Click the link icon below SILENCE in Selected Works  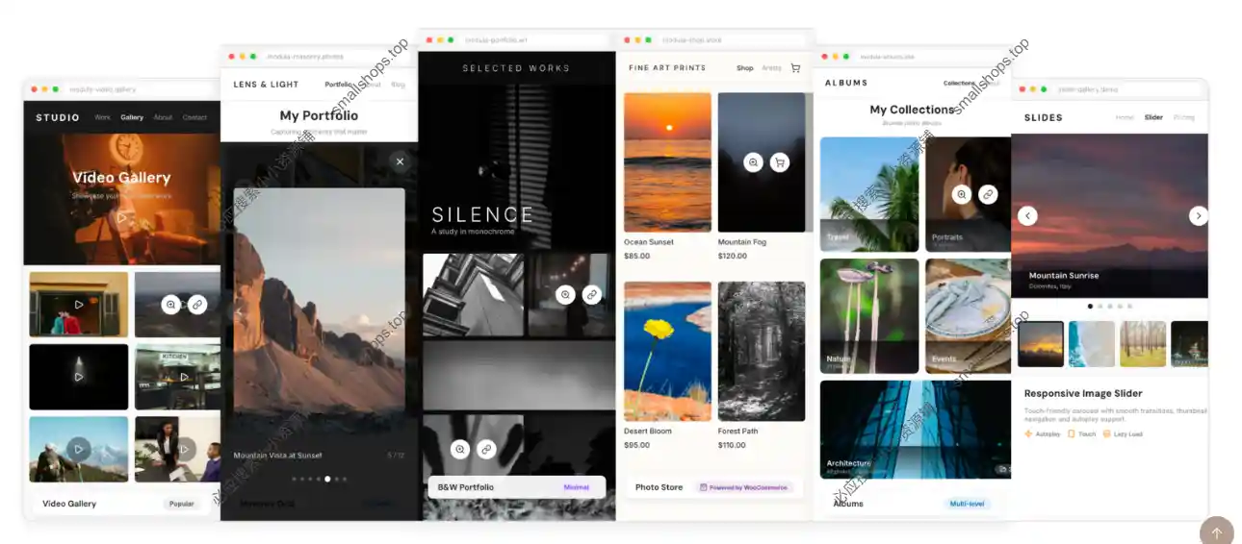coord(592,295)
